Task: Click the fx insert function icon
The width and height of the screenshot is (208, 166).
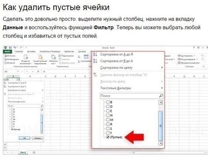Action: tap(38, 71)
